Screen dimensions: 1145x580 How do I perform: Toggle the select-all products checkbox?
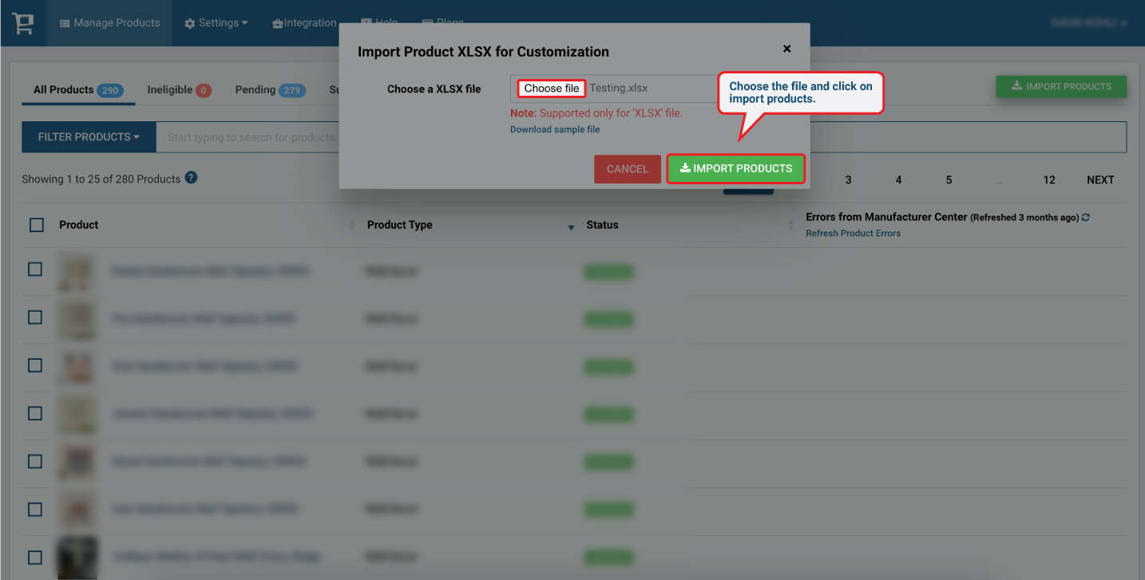(37, 225)
